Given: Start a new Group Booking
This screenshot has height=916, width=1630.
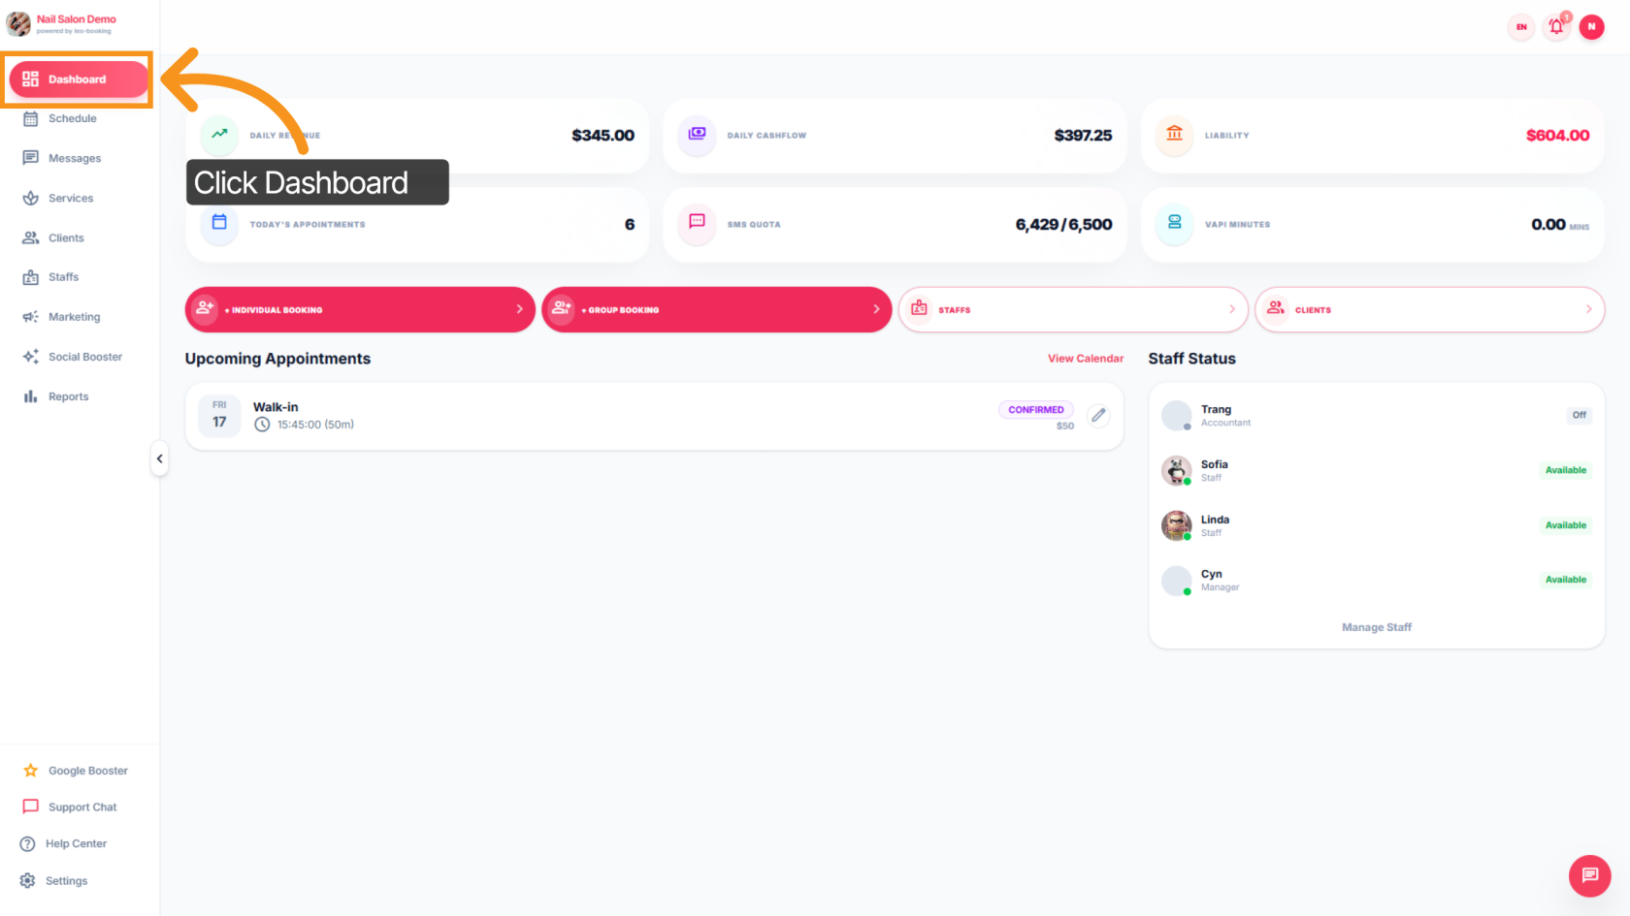Looking at the screenshot, I should [716, 309].
